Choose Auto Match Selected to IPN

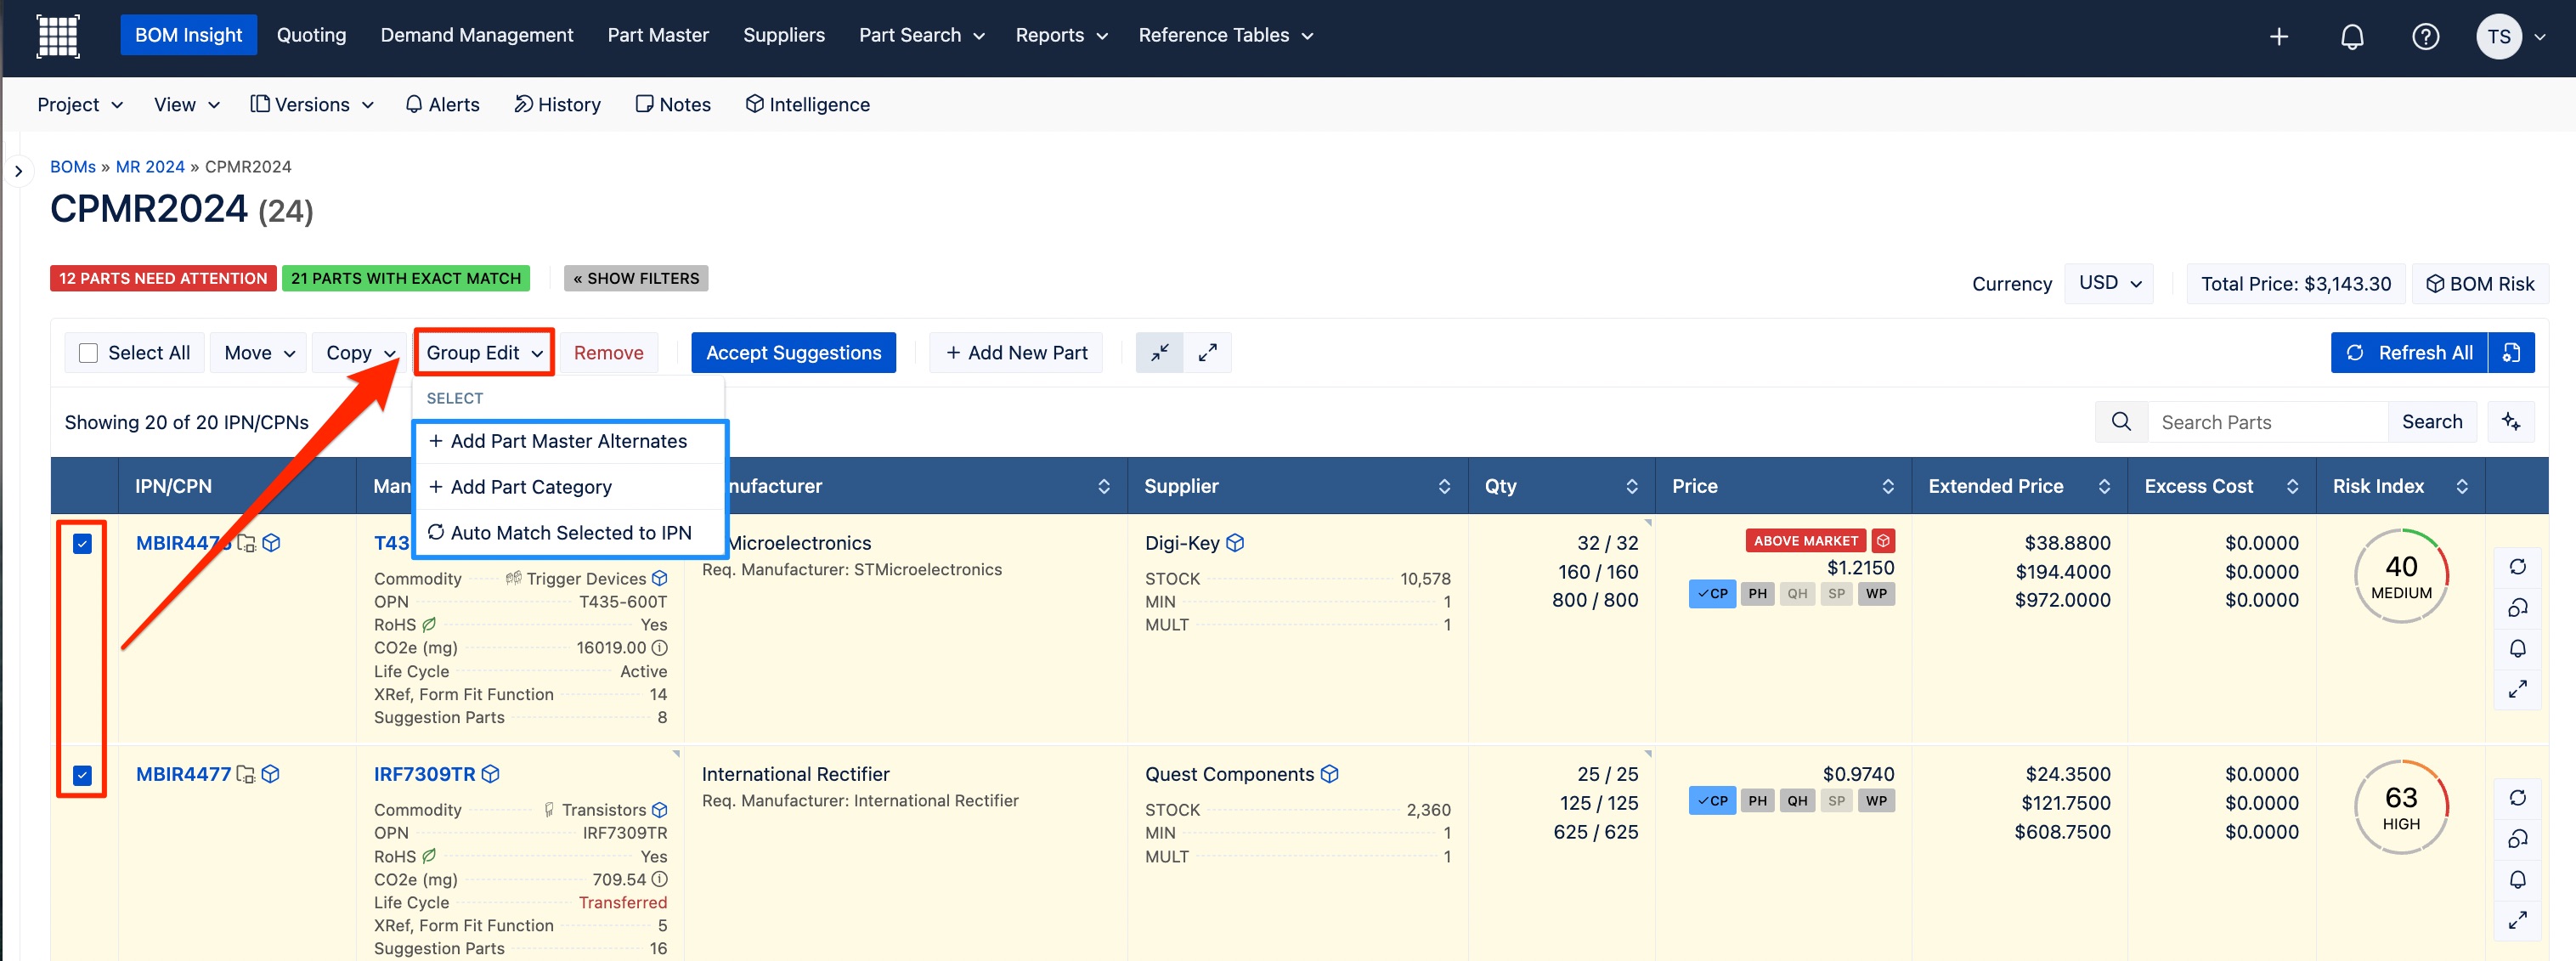pyautogui.click(x=569, y=533)
